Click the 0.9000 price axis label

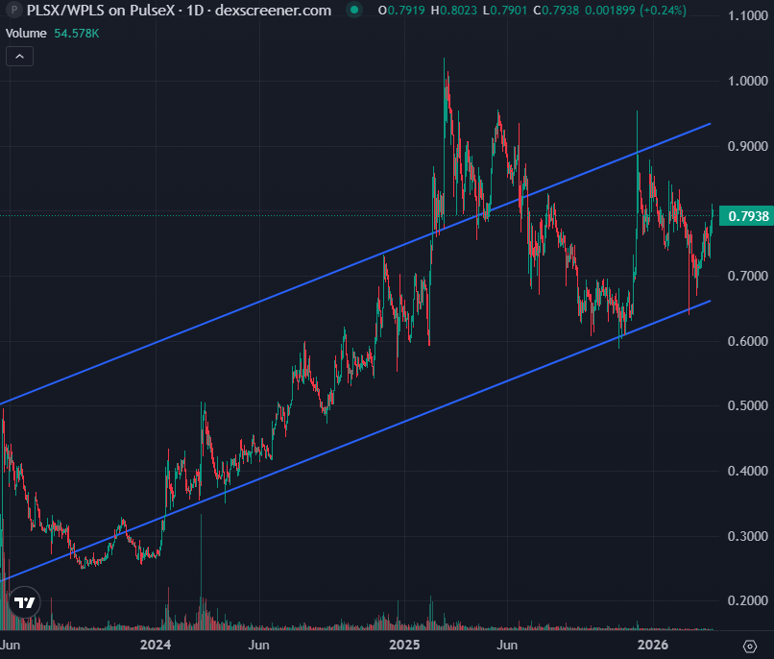pyautogui.click(x=747, y=146)
